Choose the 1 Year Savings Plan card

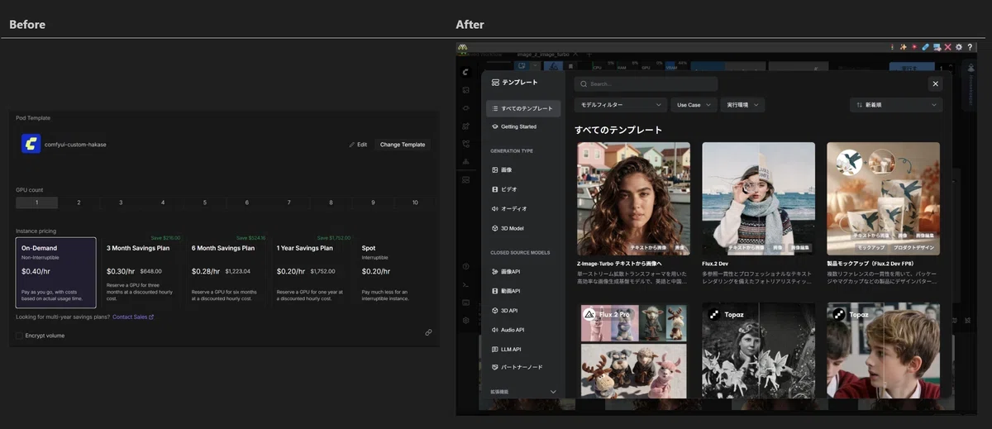[312, 273]
